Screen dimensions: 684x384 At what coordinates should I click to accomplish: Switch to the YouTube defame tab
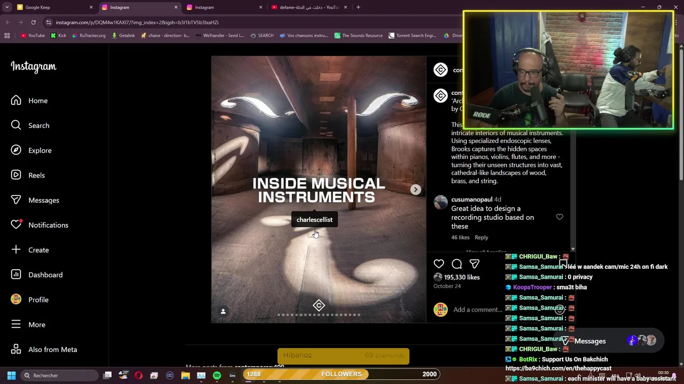pyautogui.click(x=309, y=7)
